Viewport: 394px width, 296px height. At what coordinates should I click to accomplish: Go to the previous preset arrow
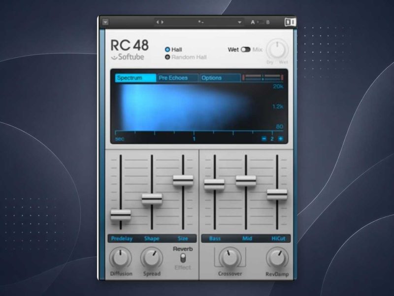click(x=158, y=22)
